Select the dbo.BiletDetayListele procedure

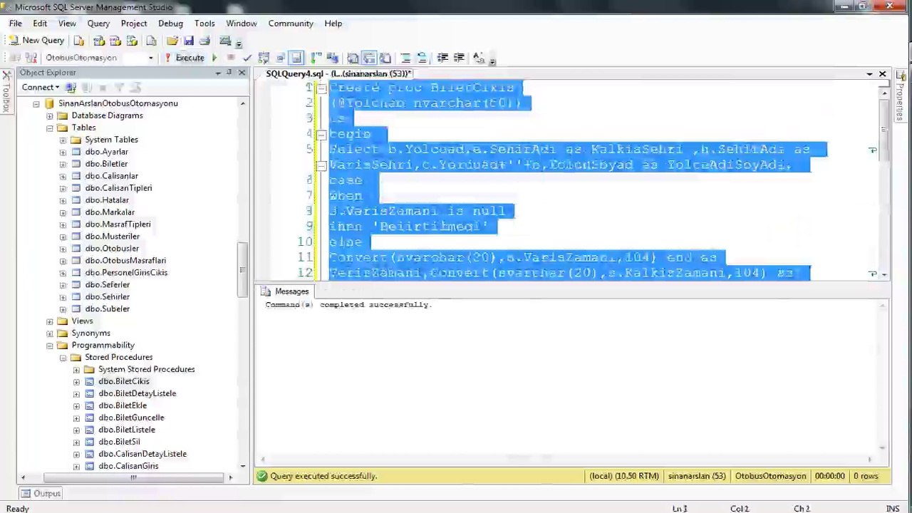[137, 393]
